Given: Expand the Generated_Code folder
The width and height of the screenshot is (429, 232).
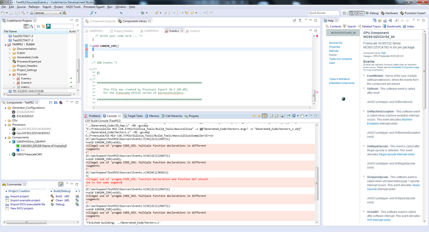Looking at the screenshot, I should 10,57.
